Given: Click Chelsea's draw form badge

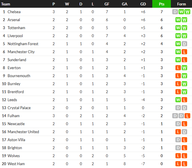Looking at the screenshot, I should [175, 12].
